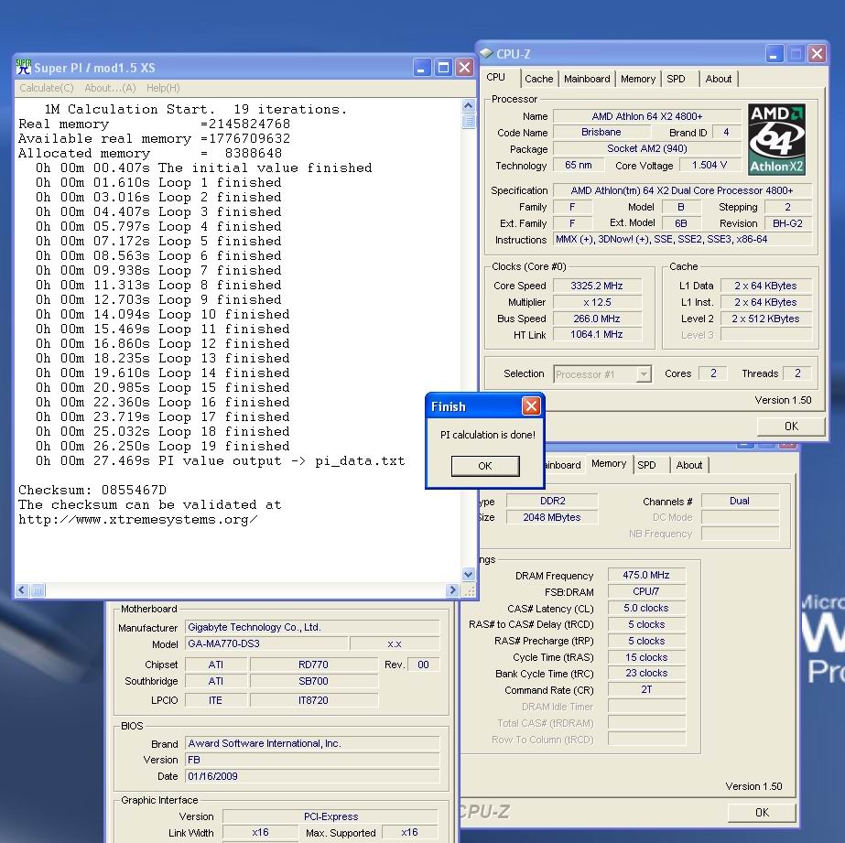Click the scroll up arrow in Super PI
845x843 pixels.
click(x=469, y=105)
